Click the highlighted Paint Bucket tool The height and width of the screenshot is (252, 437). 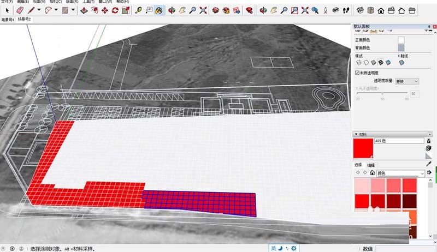(159, 10)
